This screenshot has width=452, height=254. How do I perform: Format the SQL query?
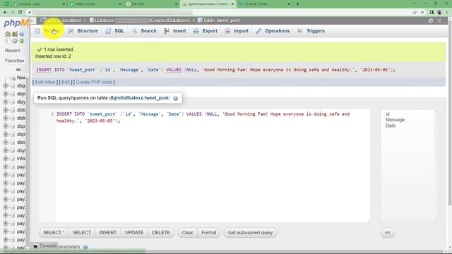pyautogui.click(x=209, y=233)
